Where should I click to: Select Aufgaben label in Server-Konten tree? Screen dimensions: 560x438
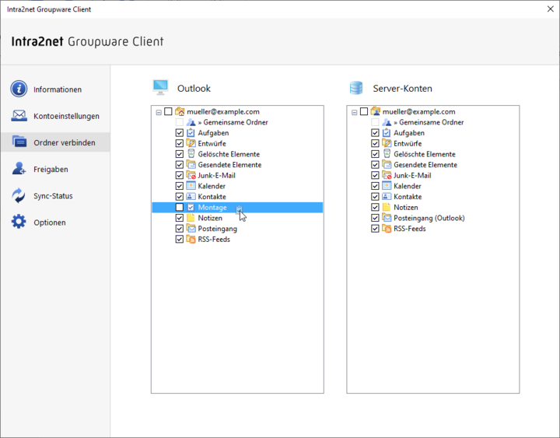coord(409,133)
